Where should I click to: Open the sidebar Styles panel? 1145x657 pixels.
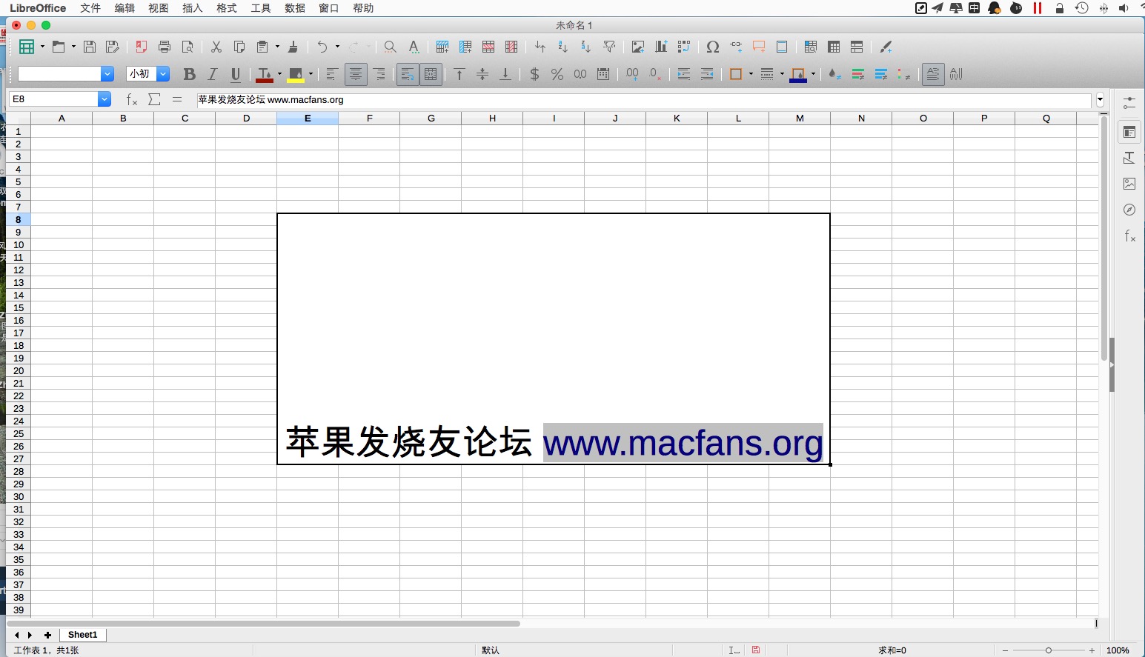point(1129,158)
